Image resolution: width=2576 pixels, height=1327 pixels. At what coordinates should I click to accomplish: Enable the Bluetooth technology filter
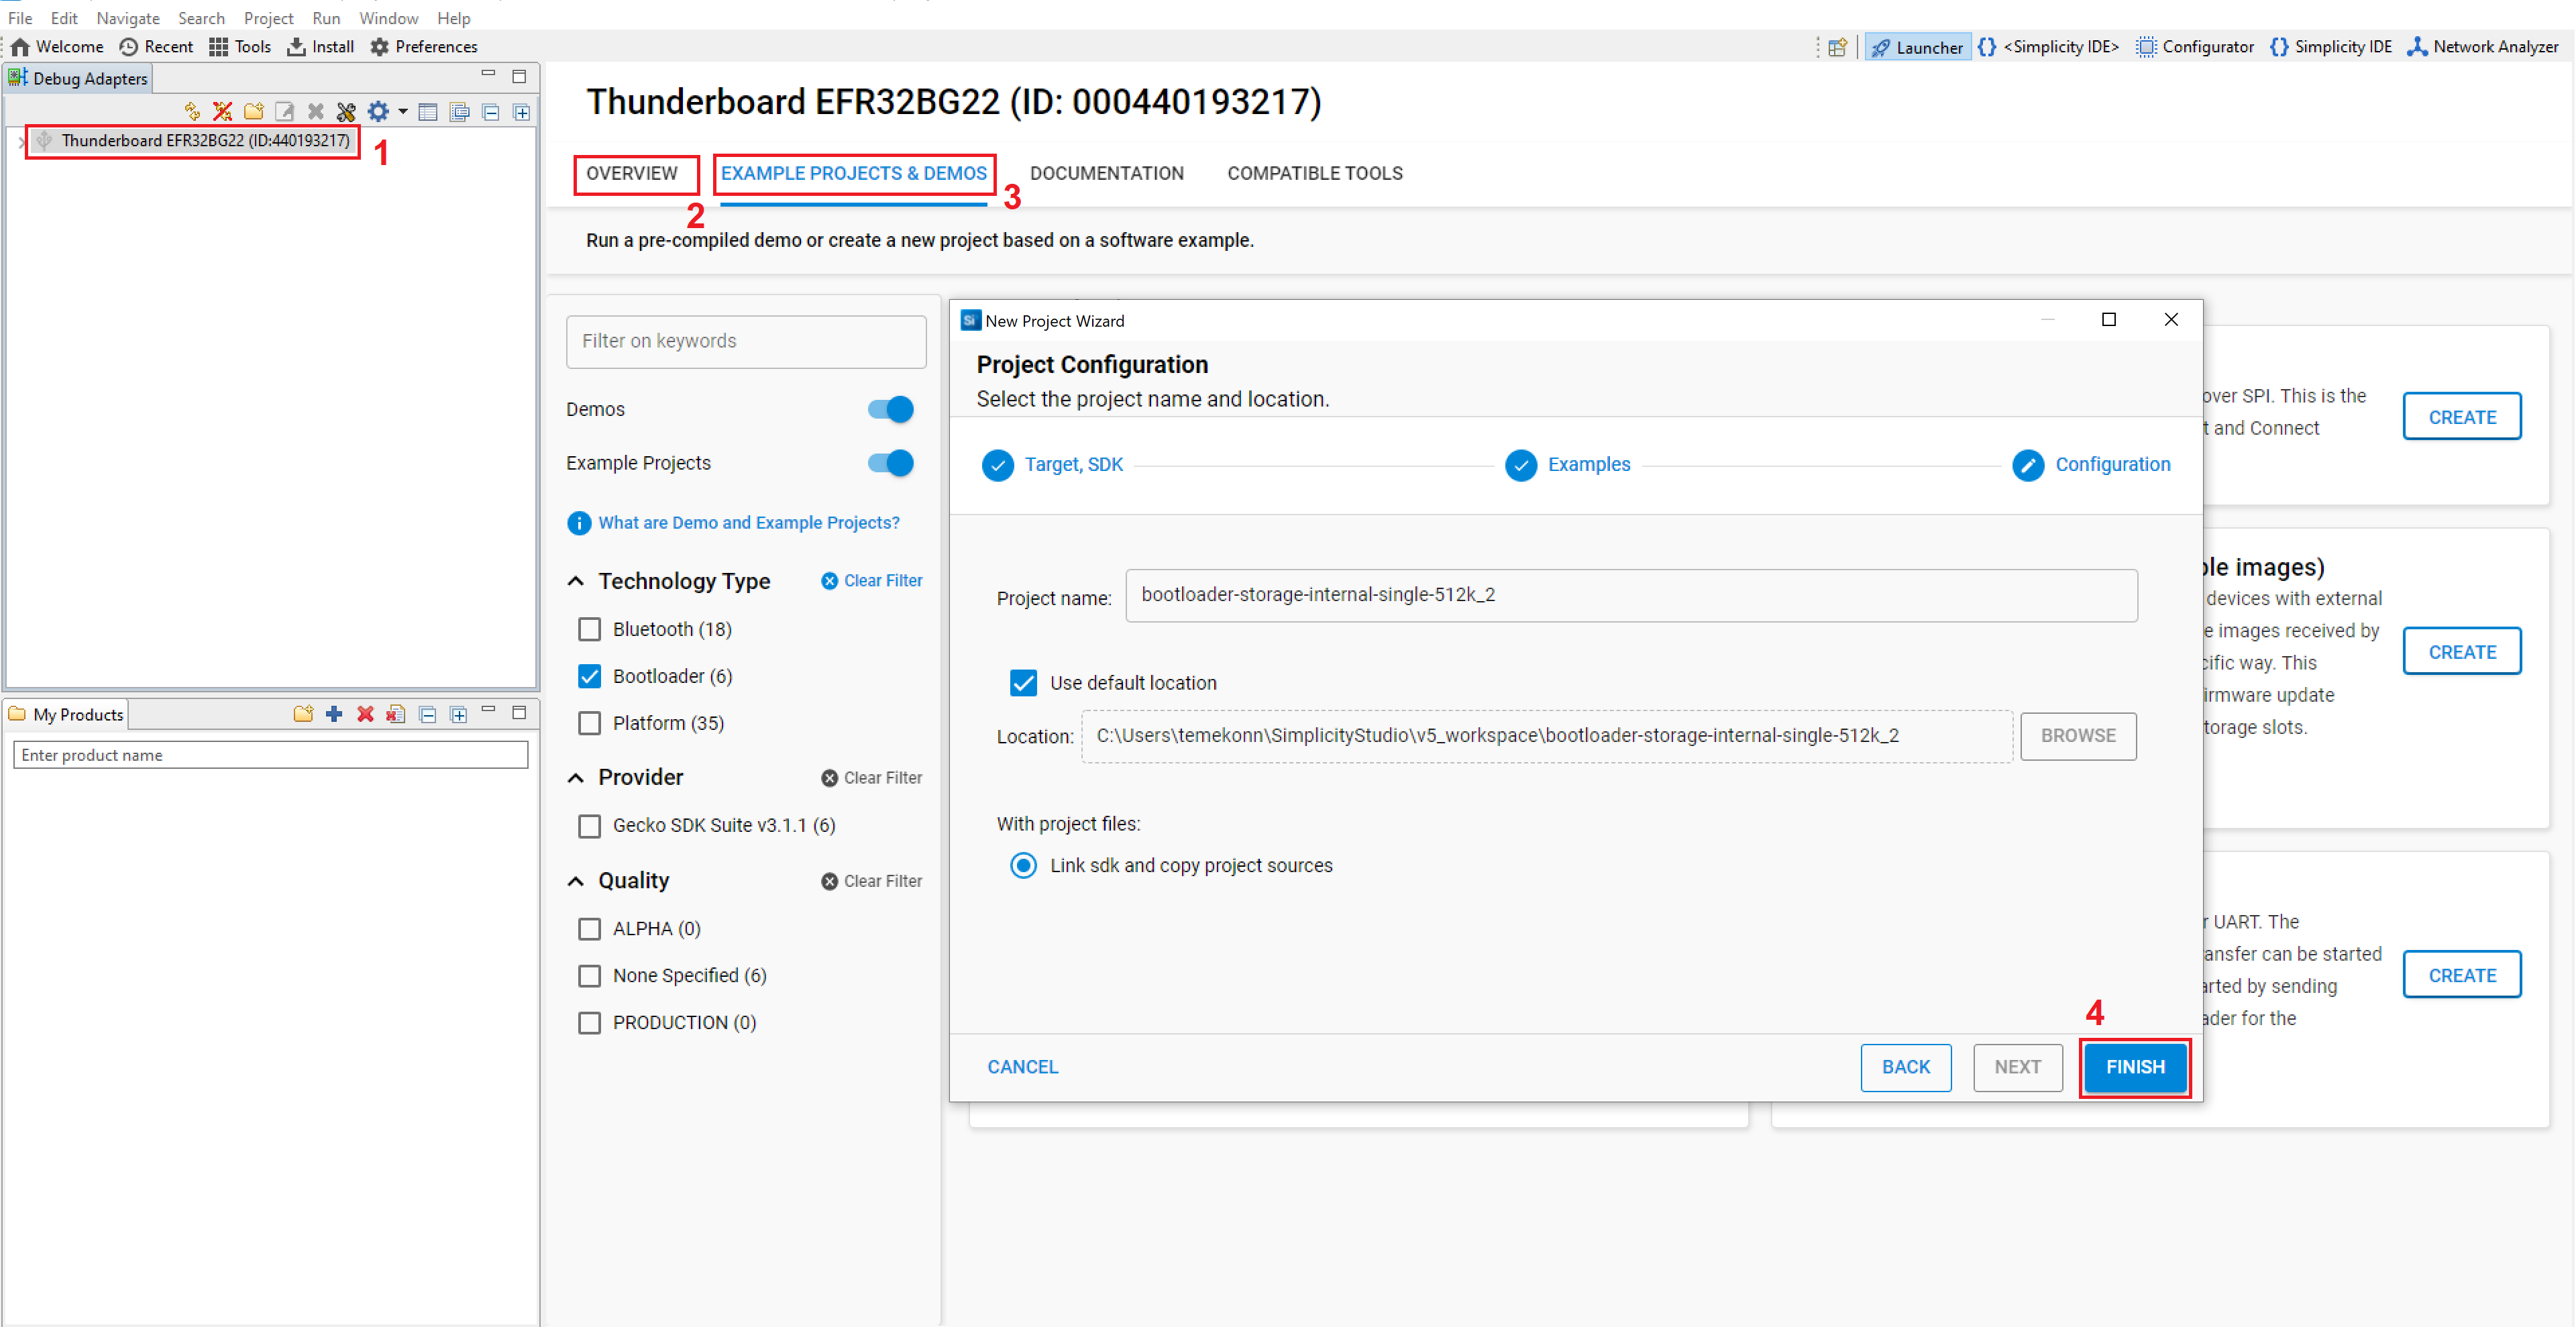[x=590, y=629]
